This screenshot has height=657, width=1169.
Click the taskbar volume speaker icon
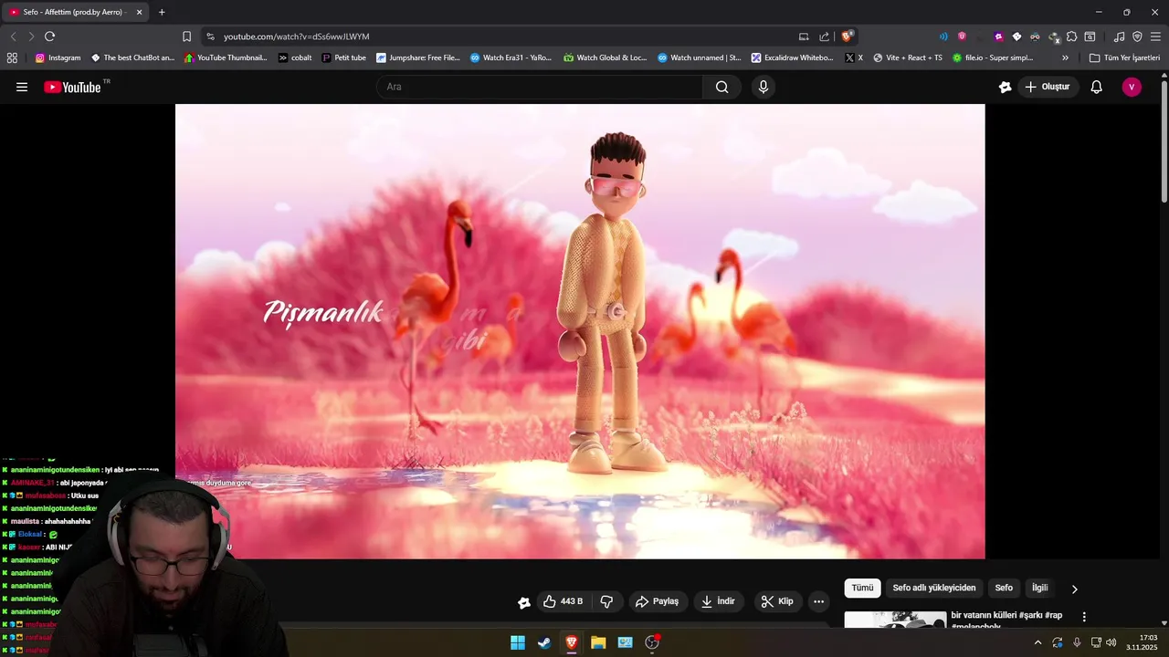click(x=1111, y=642)
